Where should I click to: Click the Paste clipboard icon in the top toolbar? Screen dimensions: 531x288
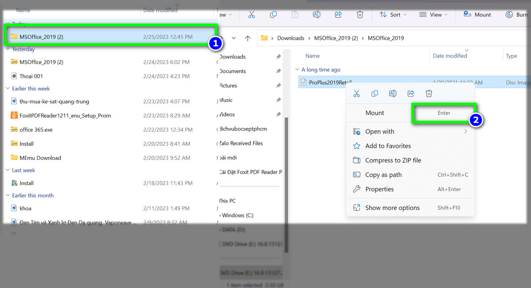click(295, 15)
